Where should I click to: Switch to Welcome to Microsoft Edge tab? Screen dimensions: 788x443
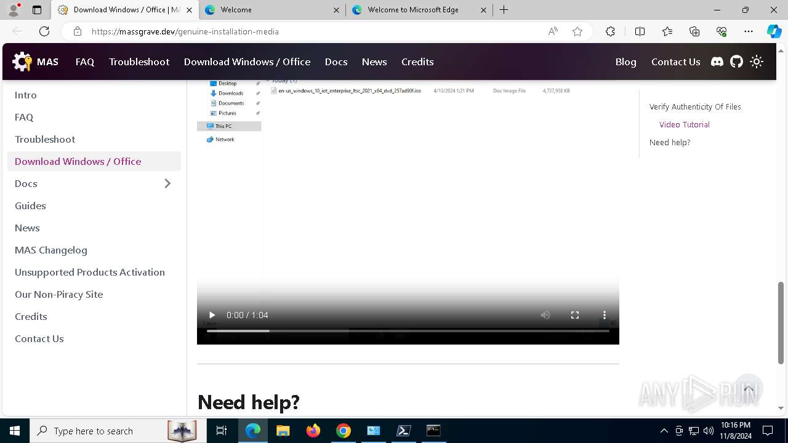pos(419,10)
